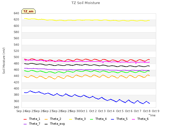The height and width of the screenshot is (129, 172).
Task: Click the 420 y-axis tick value
Action: (x=16, y=82)
